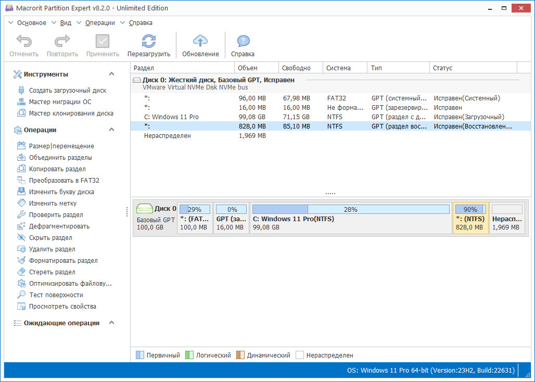Viewport: 535px width, 382px height.
Task: Click the Повторить redo arrow icon
Action: click(62, 41)
